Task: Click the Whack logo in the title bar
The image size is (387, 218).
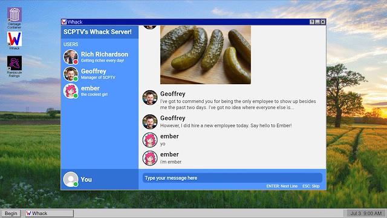Action: pyautogui.click(x=64, y=22)
